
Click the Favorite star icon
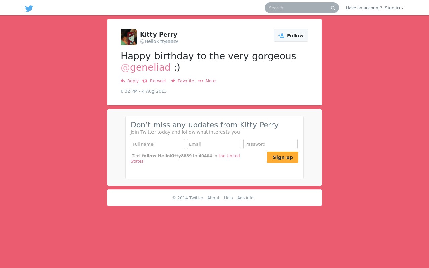pyautogui.click(x=173, y=81)
